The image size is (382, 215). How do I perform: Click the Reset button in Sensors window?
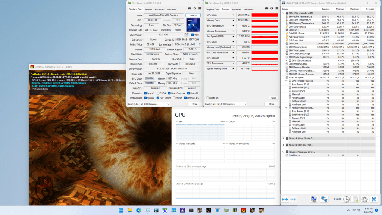[273, 98]
